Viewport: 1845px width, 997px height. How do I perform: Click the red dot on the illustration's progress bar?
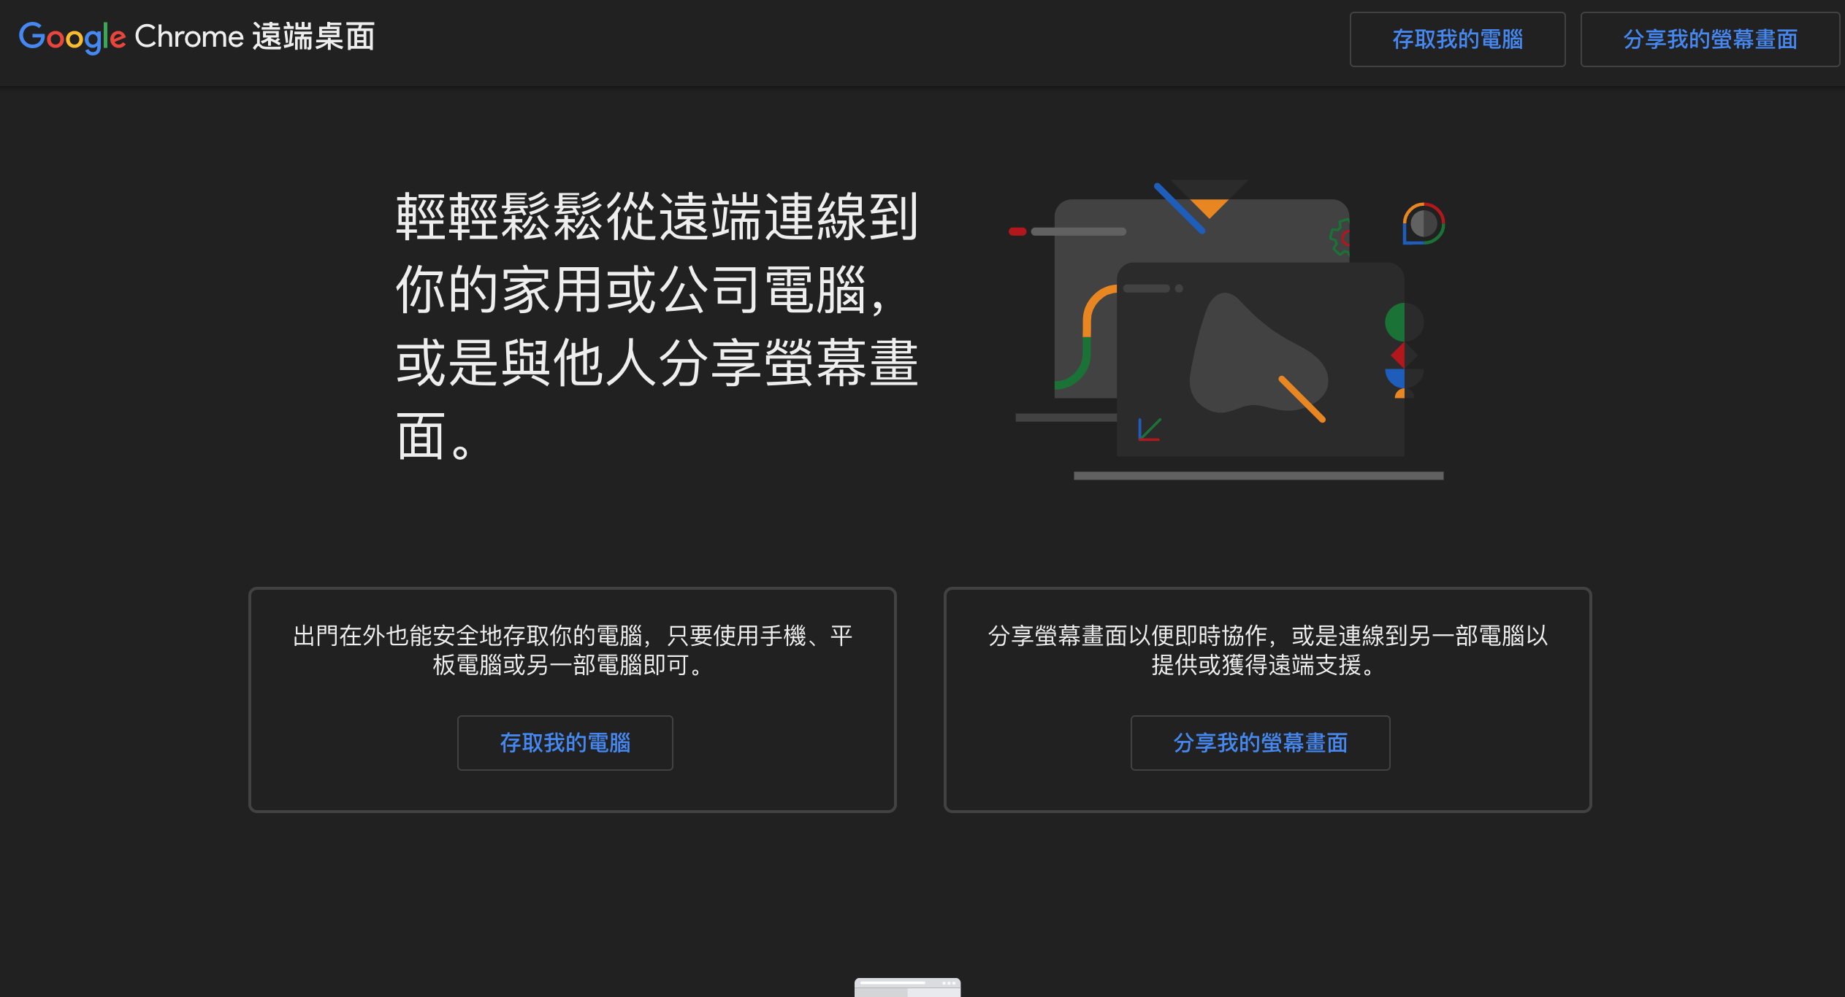[x=1016, y=231]
